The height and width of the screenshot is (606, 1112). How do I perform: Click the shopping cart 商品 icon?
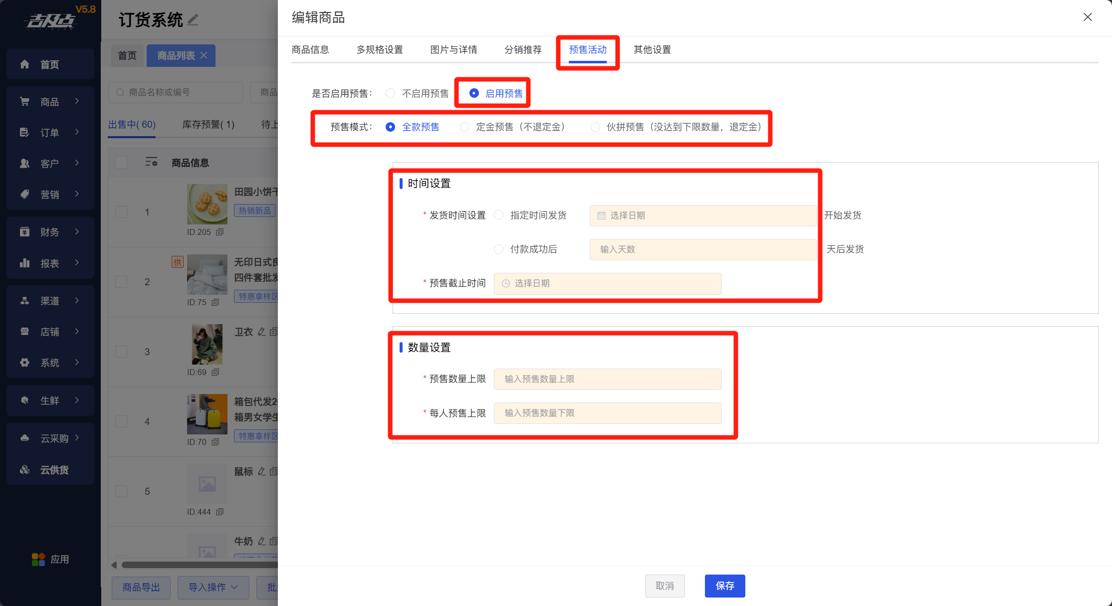click(x=24, y=102)
